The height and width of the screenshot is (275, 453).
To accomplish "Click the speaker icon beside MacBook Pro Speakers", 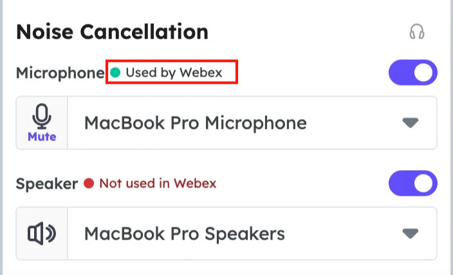I will (x=42, y=233).
